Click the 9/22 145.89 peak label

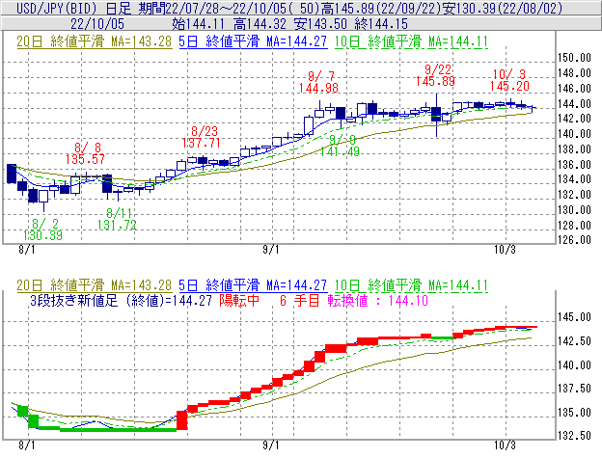(436, 75)
